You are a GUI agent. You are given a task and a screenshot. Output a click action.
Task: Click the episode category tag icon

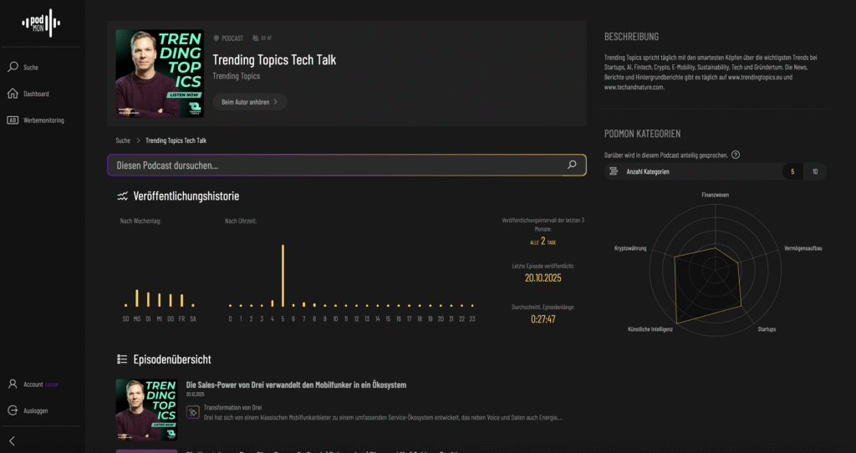[x=193, y=412]
